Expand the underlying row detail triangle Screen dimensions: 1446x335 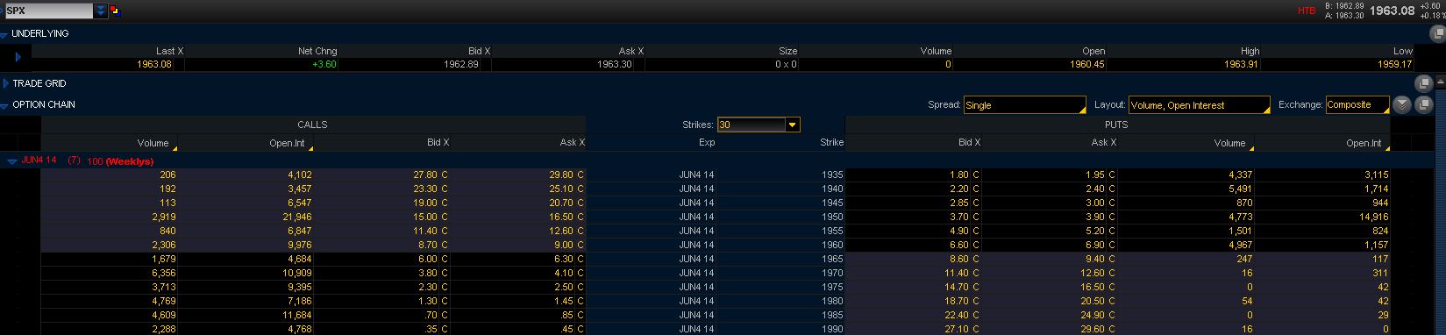click(18, 57)
